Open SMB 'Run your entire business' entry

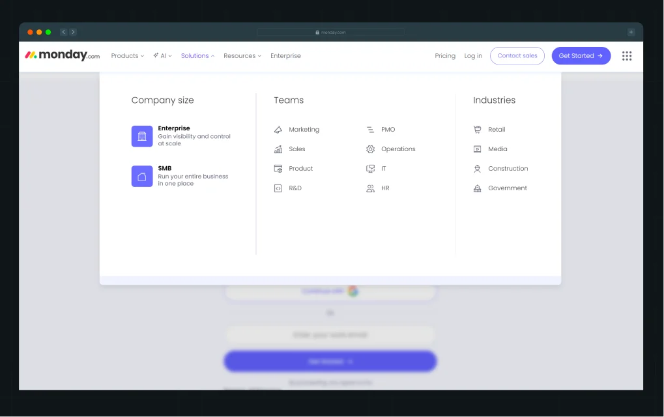180,176
